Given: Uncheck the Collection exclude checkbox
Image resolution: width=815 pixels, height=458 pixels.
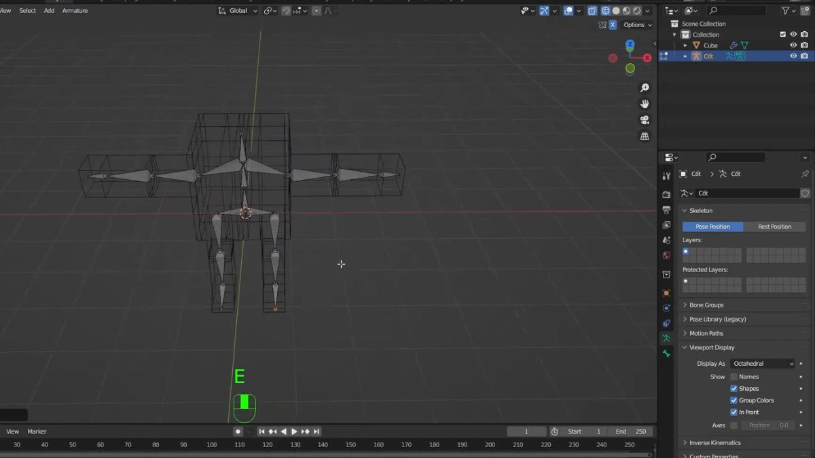Looking at the screenshot, I should 782,35.
